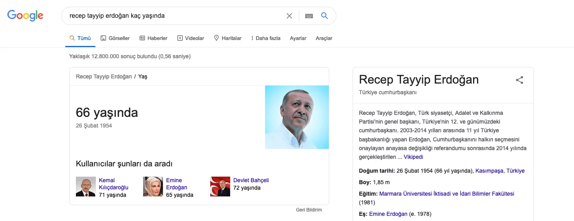Click the Görseller image icon
Viewport: 574px width, 221px height.
click(103, 38)
